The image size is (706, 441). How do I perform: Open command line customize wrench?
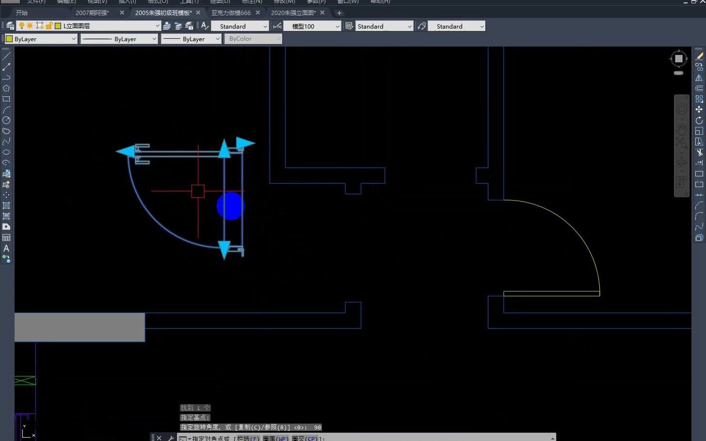(171, 438)
